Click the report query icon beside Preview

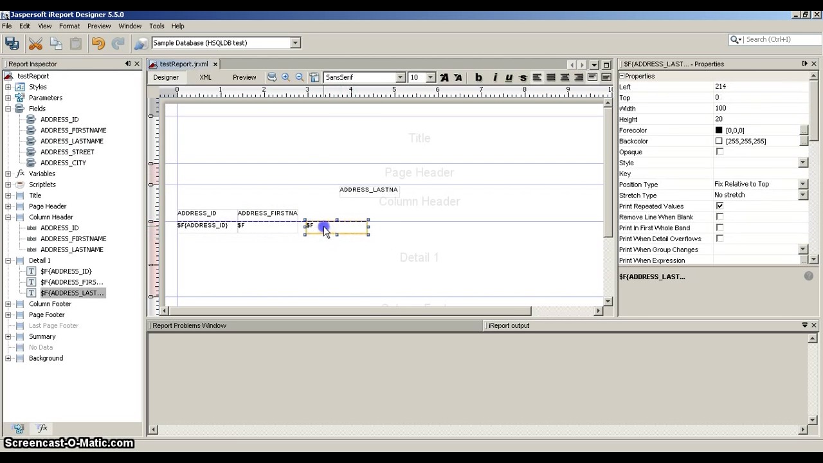click(272, 77)
